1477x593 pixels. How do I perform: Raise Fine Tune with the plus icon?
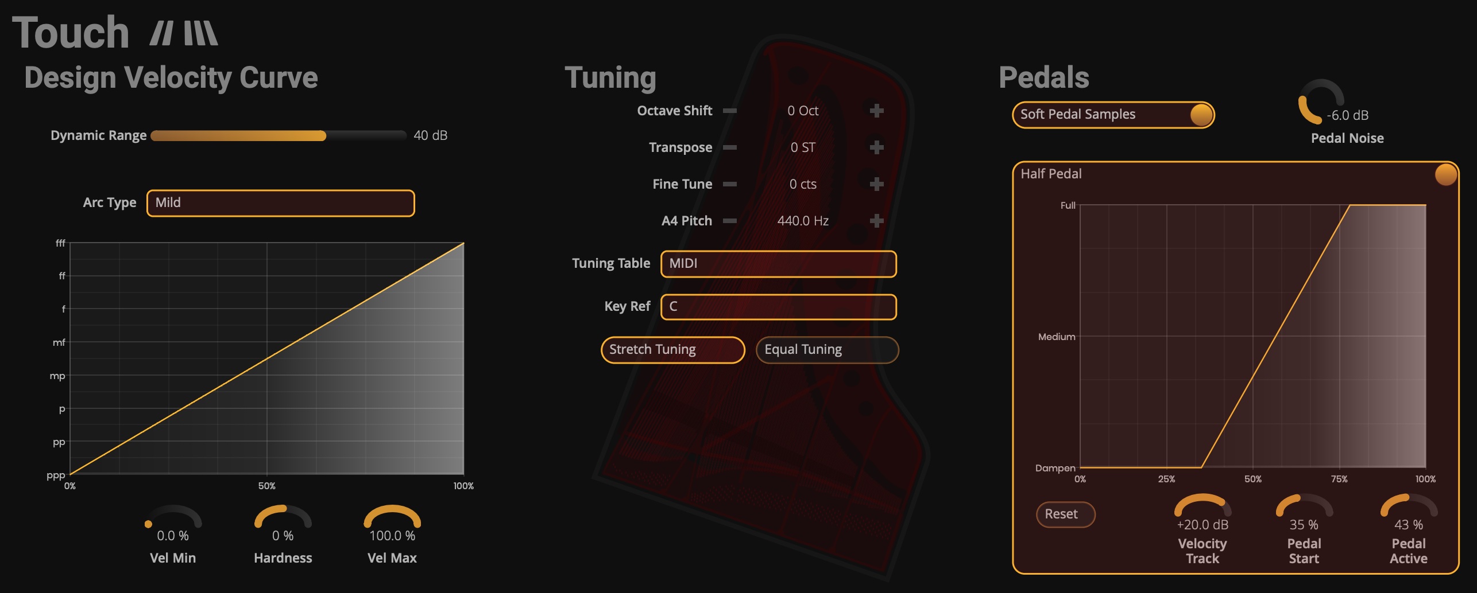[x=876, y=184]
